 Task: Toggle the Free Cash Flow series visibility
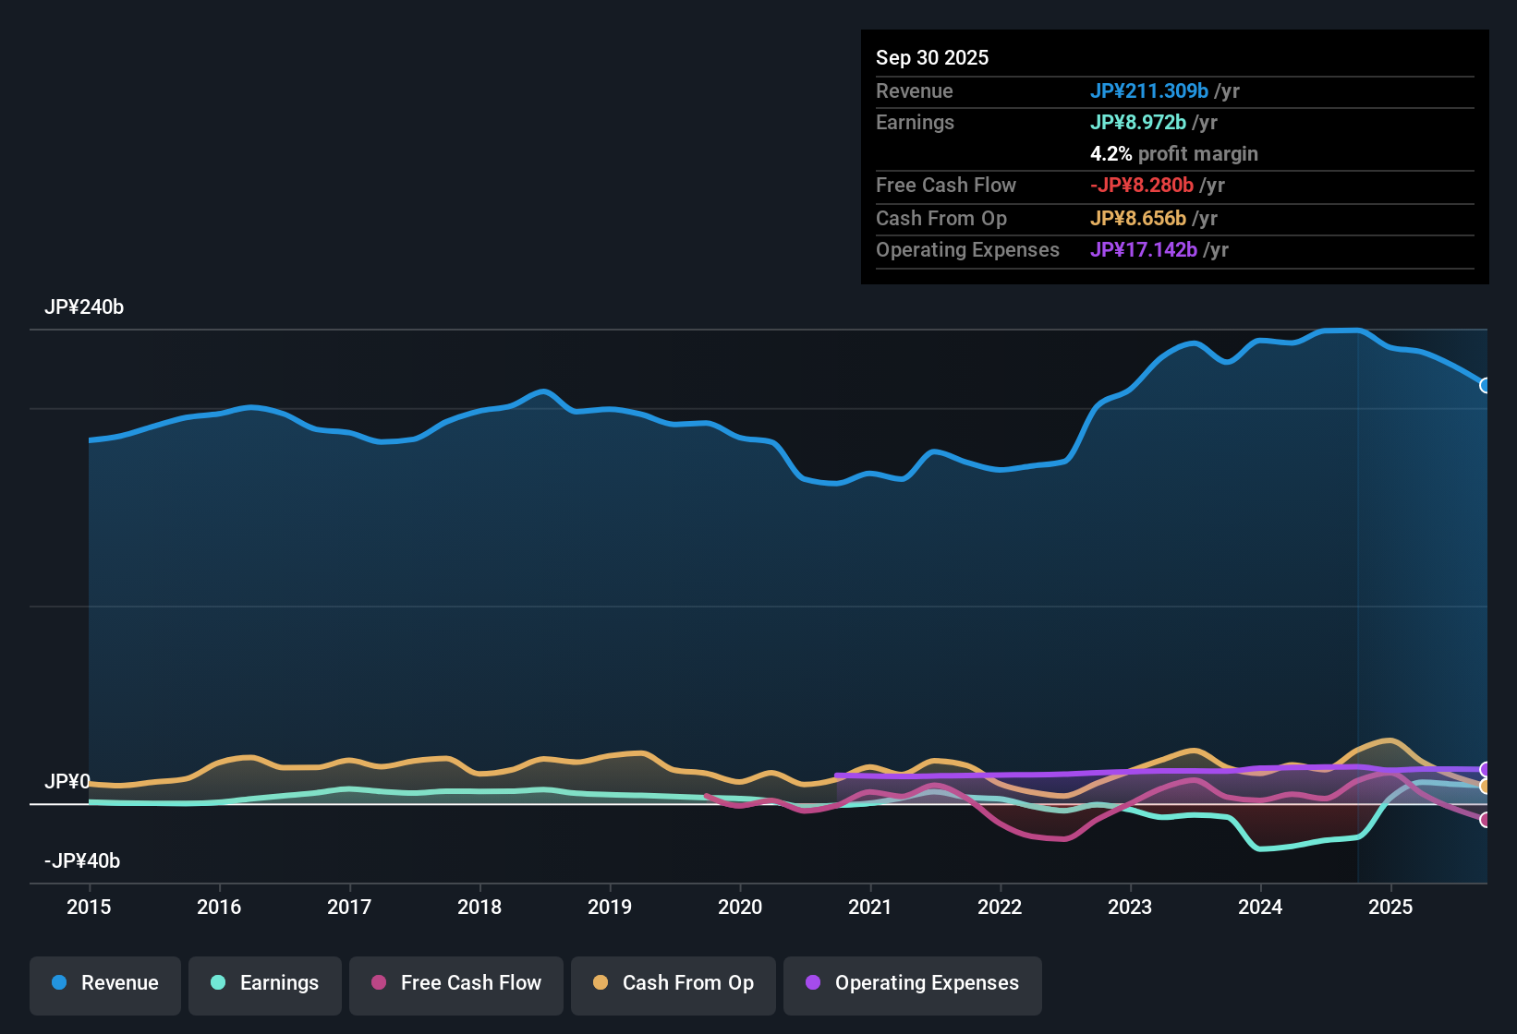[x=455, y=983]
